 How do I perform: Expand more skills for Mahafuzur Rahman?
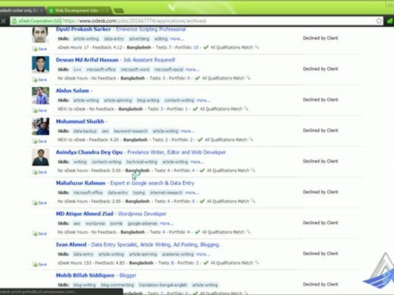(x=192, y=193)
